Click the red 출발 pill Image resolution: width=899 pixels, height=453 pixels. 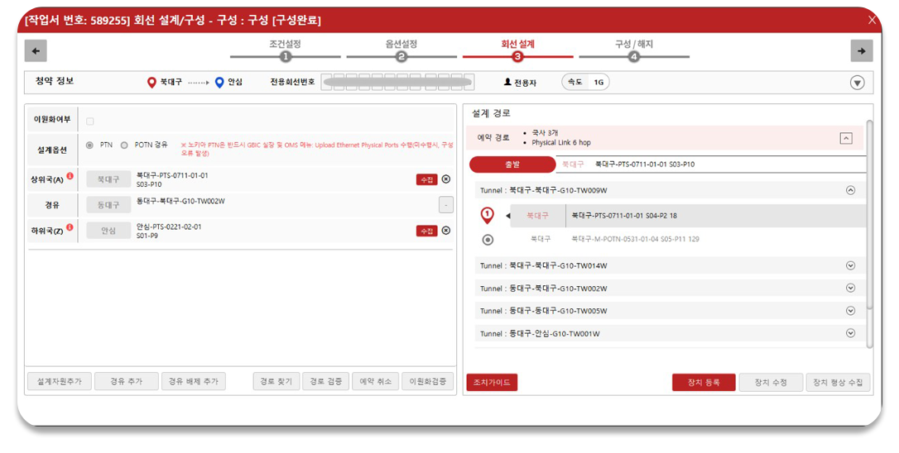coord(512,165)
